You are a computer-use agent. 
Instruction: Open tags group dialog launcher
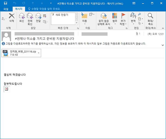(126, 28)
